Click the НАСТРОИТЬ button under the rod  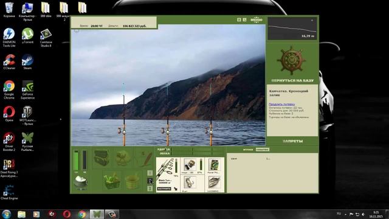164,189
